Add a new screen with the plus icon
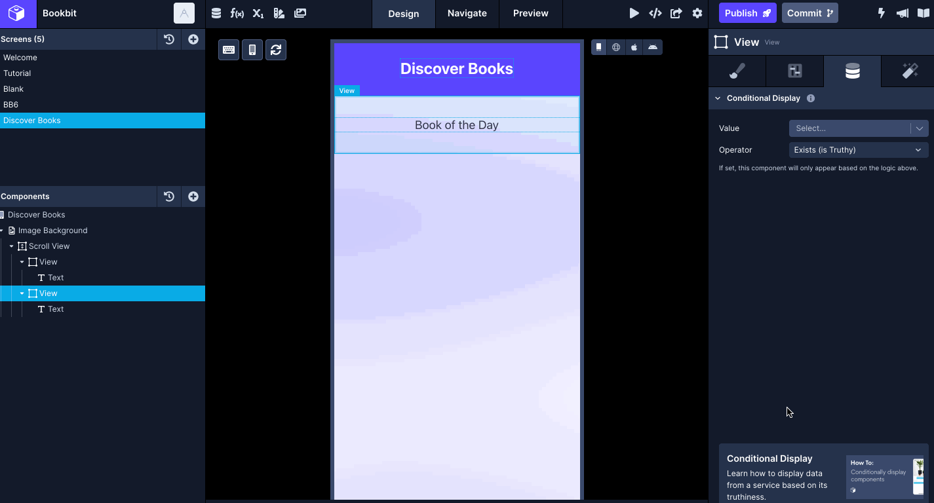 (x=193, y=39)
